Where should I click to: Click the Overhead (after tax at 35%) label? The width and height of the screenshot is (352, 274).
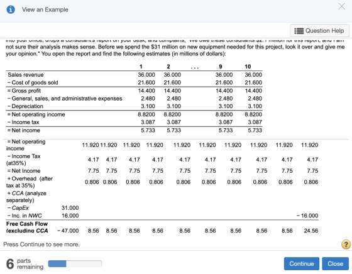(30, 182)
